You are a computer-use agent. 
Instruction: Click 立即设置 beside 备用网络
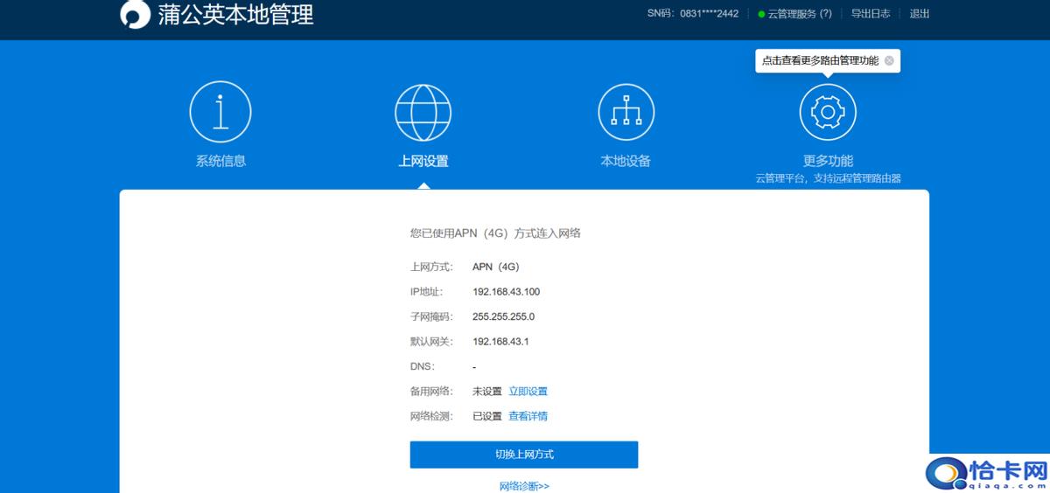pyautogui.click(x=528, y=392)
